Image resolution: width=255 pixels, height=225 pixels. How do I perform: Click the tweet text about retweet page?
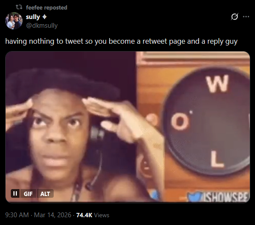(121, 41)
